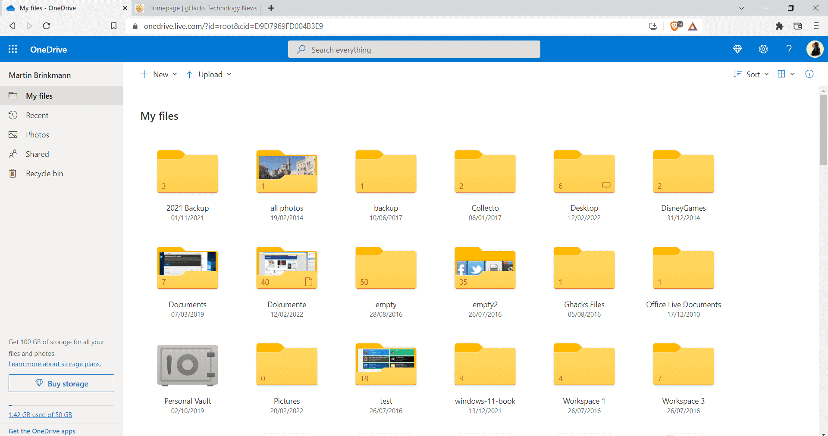Expand the Upload dropdown menu
This screenshot has height=436, width=828.
pos(209,74)
